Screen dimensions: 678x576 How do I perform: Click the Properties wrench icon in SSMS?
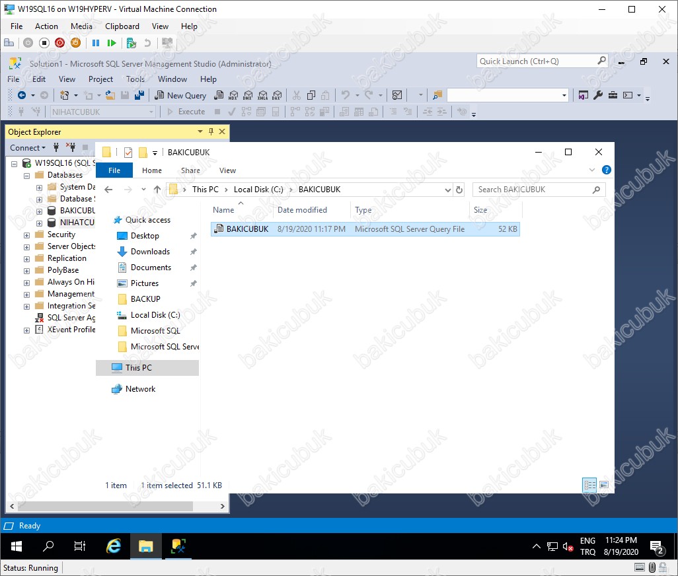(598, 96)
